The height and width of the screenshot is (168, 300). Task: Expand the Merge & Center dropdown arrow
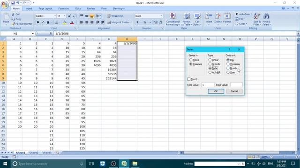[131, 22]
